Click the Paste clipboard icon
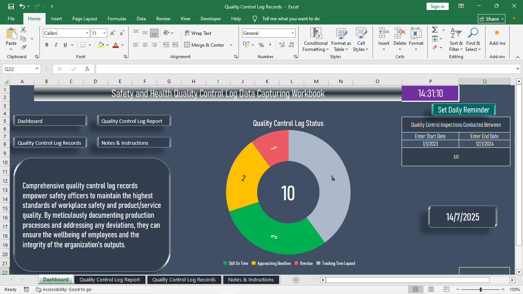Viewport: 523px width, 294px height. (x=11, y=34)
